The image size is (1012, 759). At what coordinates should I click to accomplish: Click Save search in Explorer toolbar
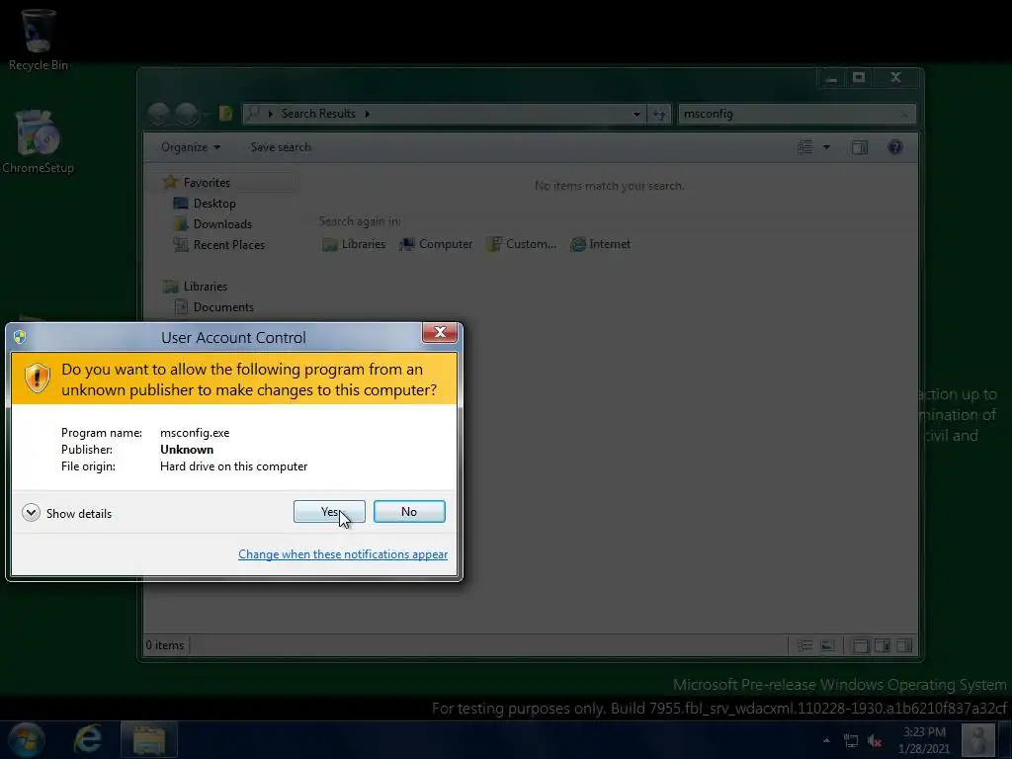point(281,147)
